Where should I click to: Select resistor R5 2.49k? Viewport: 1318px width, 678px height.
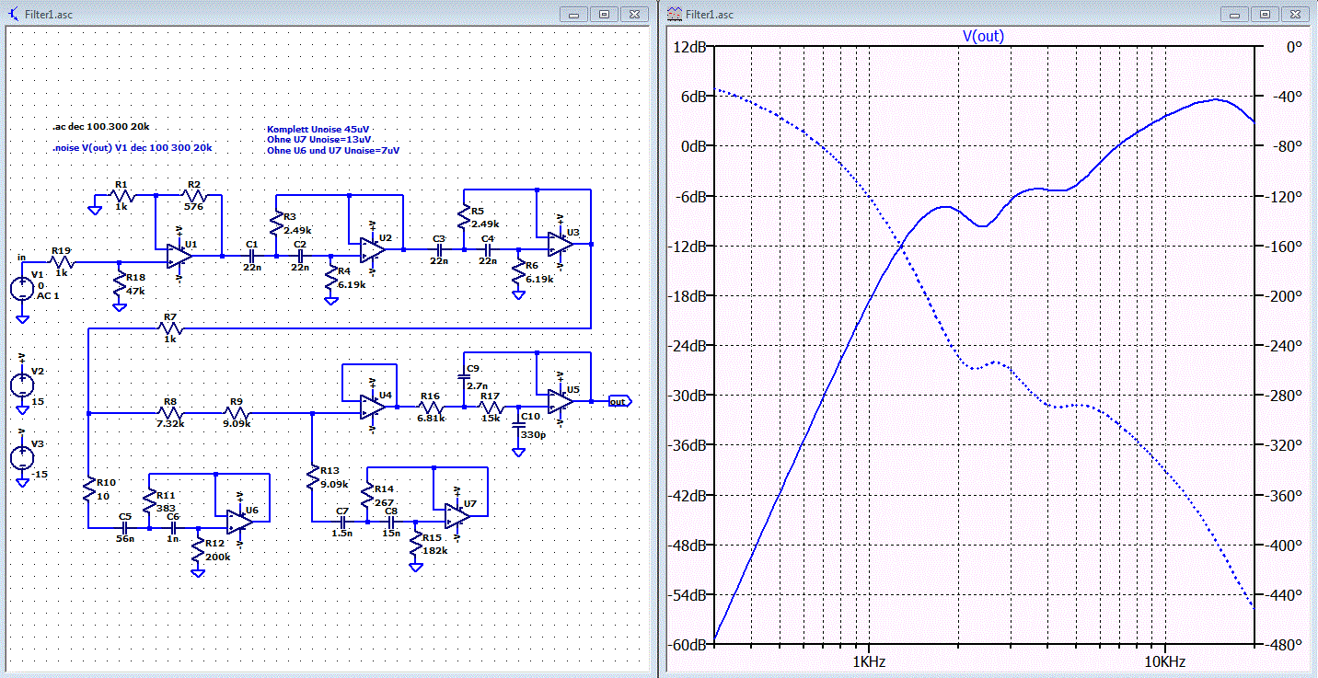465,216
